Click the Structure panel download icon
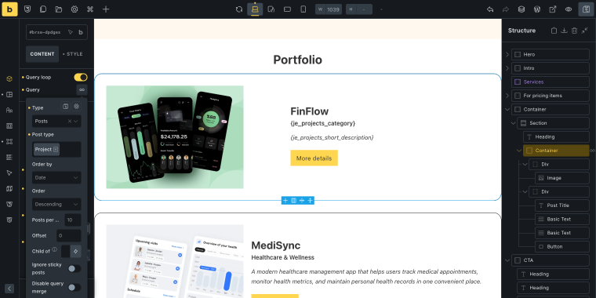This screenshot has height=298, width=596. 565,31
